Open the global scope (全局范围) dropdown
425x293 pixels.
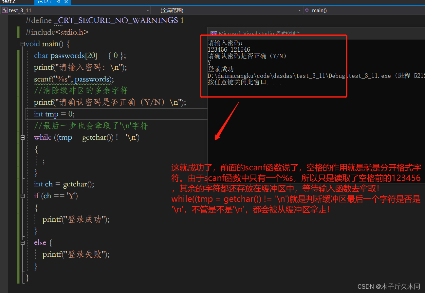(x=227, y=10)
